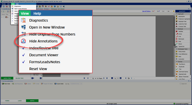Open the Binder menu

4,4
